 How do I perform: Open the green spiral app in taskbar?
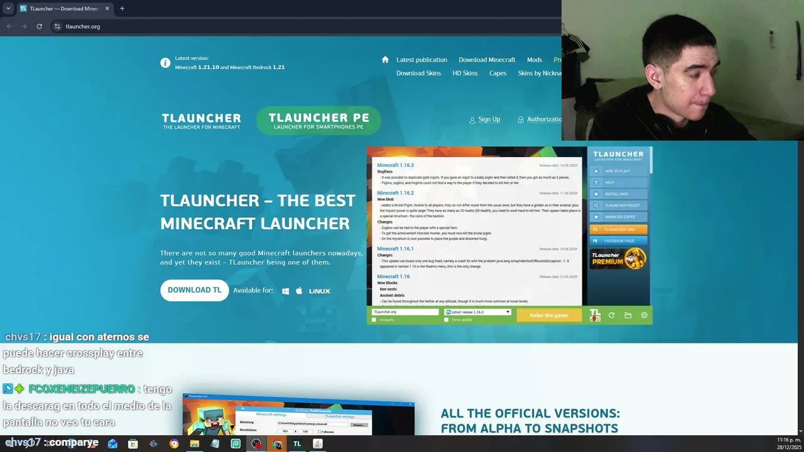[x=236, y=444]
